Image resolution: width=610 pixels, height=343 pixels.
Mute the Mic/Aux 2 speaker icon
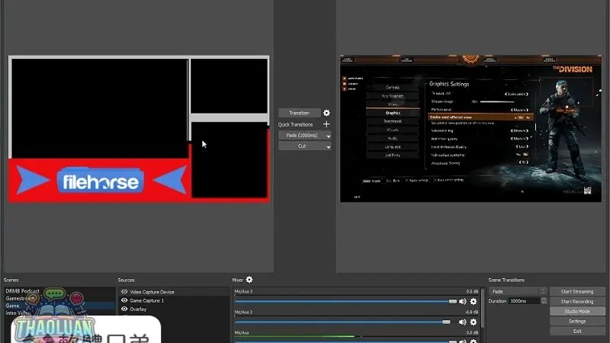[462, 322]
